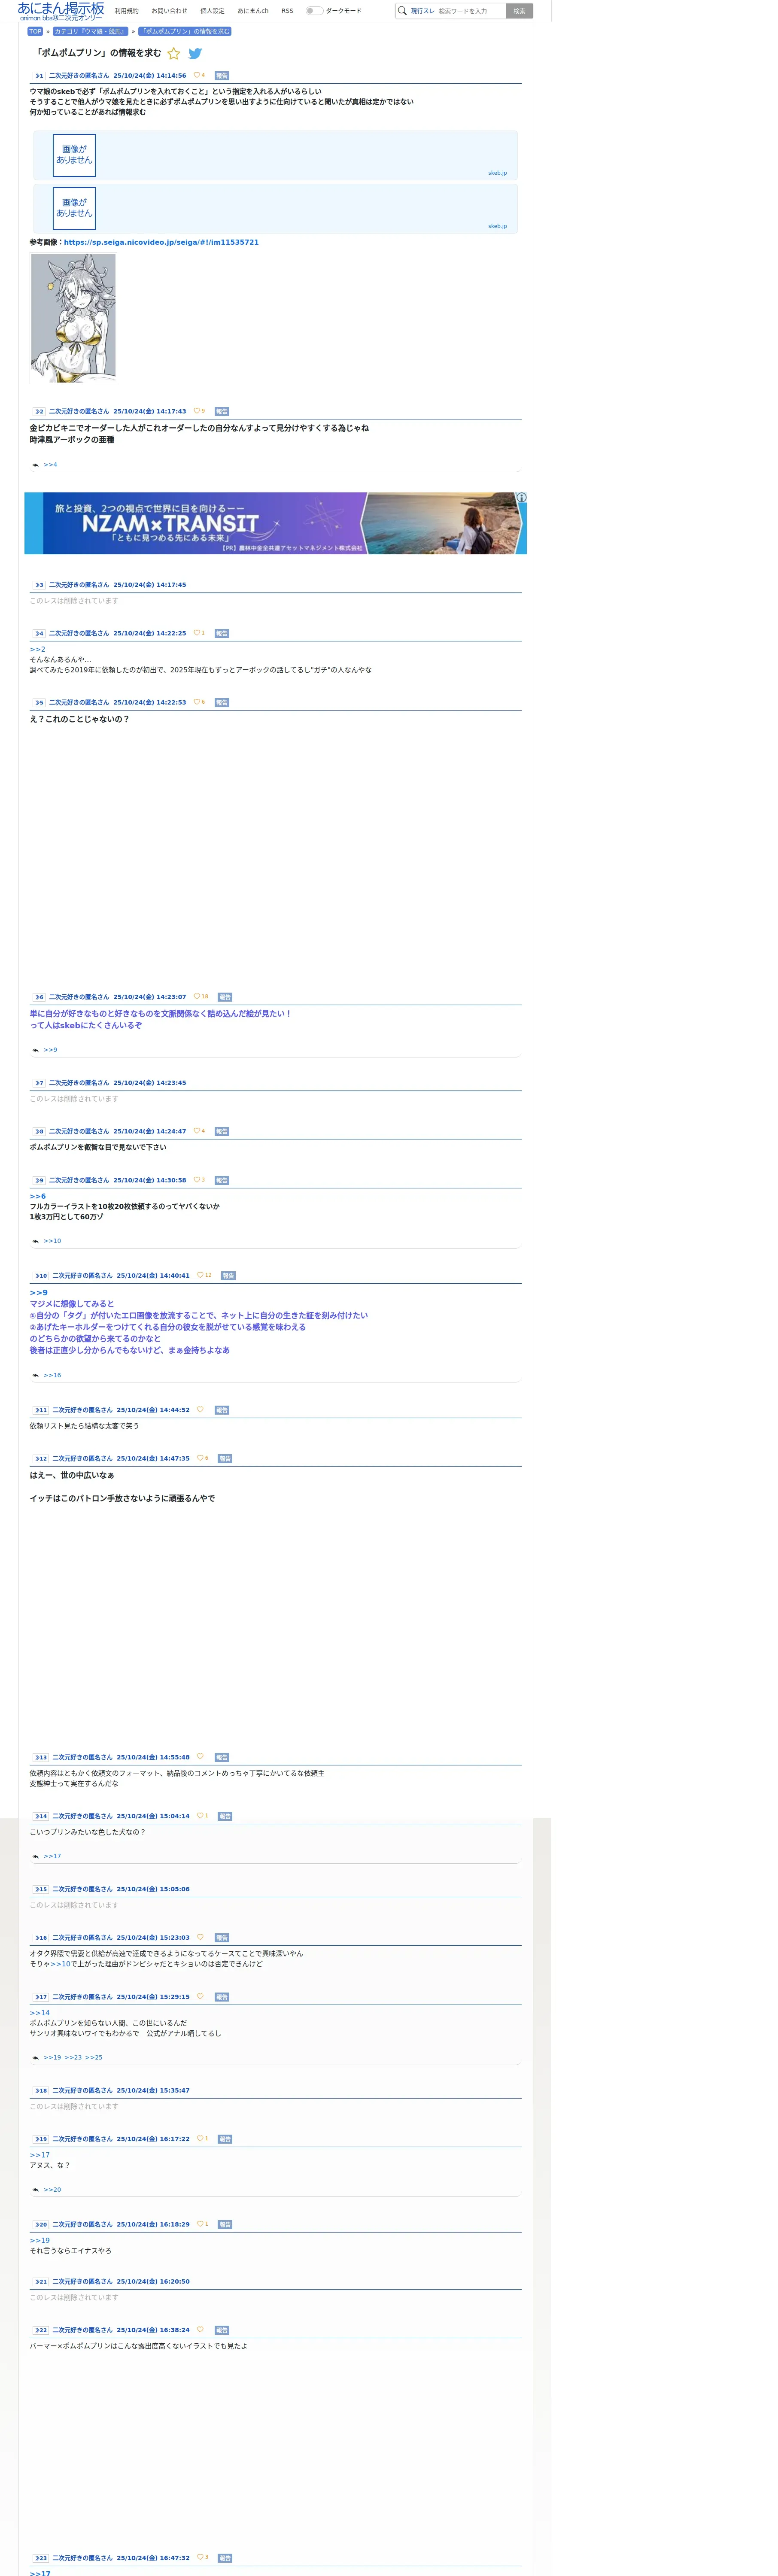Like post 10 with its heart icon

(200, 1275)
